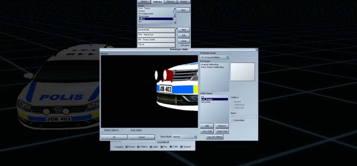Open the Show Model dropdown
357x166 pixels.
(185, 137)
